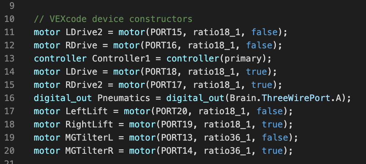Image resolution: width=366 pixels, height=164 pixels.
Task: Click the digital_out type keyword at line start
Action: 63,98
